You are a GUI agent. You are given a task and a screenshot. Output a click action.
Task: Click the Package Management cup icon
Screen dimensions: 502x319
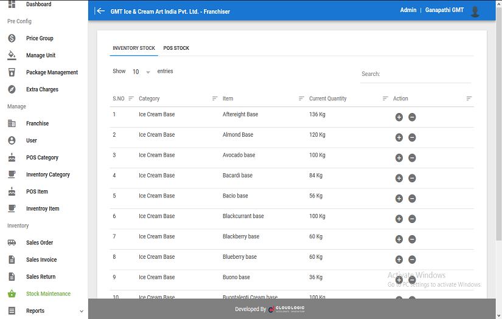pyautogui.click(x=12, y=72)
